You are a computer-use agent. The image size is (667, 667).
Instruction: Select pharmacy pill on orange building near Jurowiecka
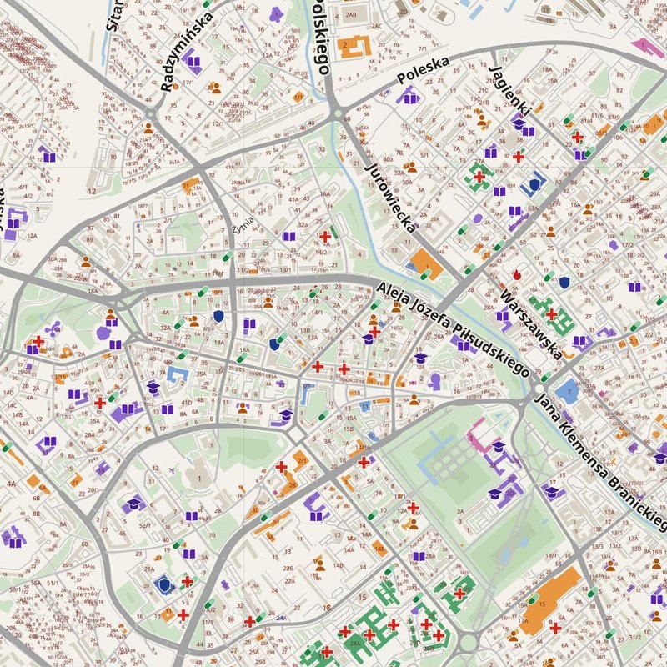425,274
